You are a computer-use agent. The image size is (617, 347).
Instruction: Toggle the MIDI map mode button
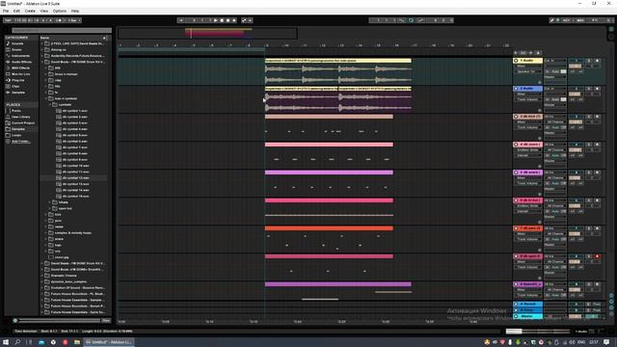coord(580,20)
